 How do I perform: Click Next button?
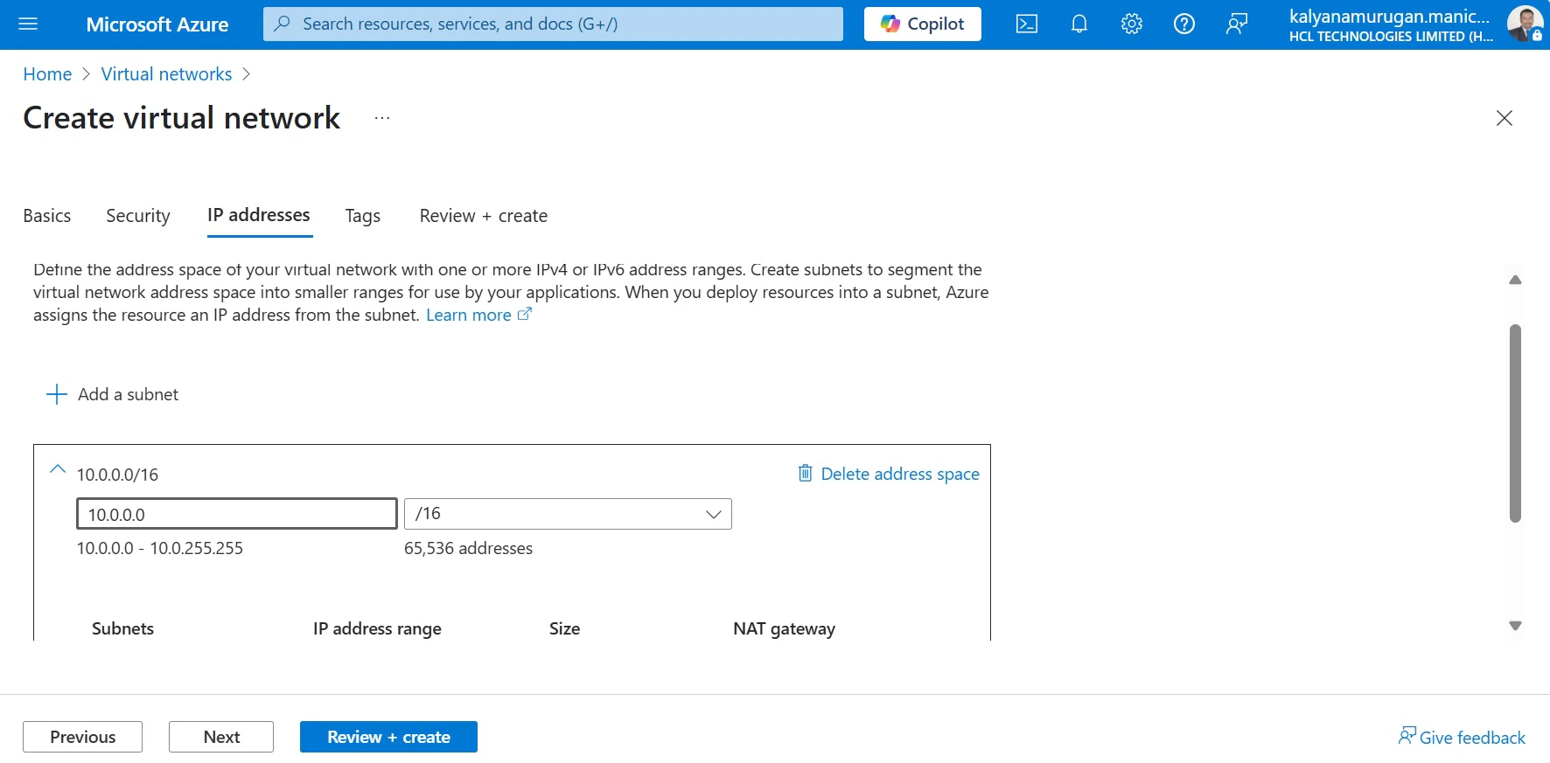pyautogui.click(x=221, y=737)
